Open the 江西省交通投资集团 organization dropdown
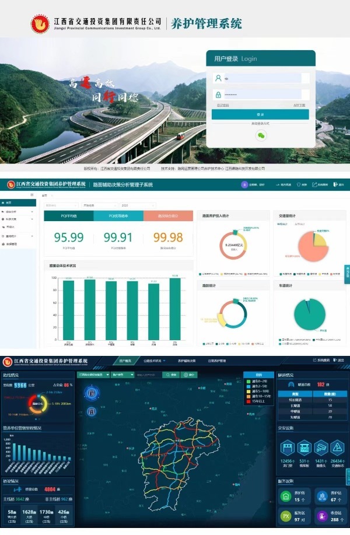Screen dimensions: 350x535 tap(93, 375)
